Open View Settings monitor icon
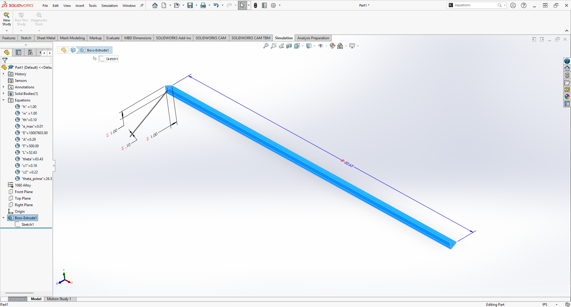The image size is (571, 307). [x=352, y=46]
